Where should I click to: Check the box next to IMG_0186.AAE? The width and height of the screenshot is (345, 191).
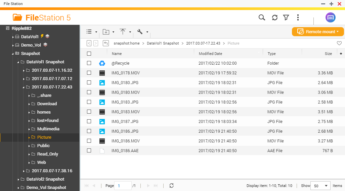[x=89, y=151]
